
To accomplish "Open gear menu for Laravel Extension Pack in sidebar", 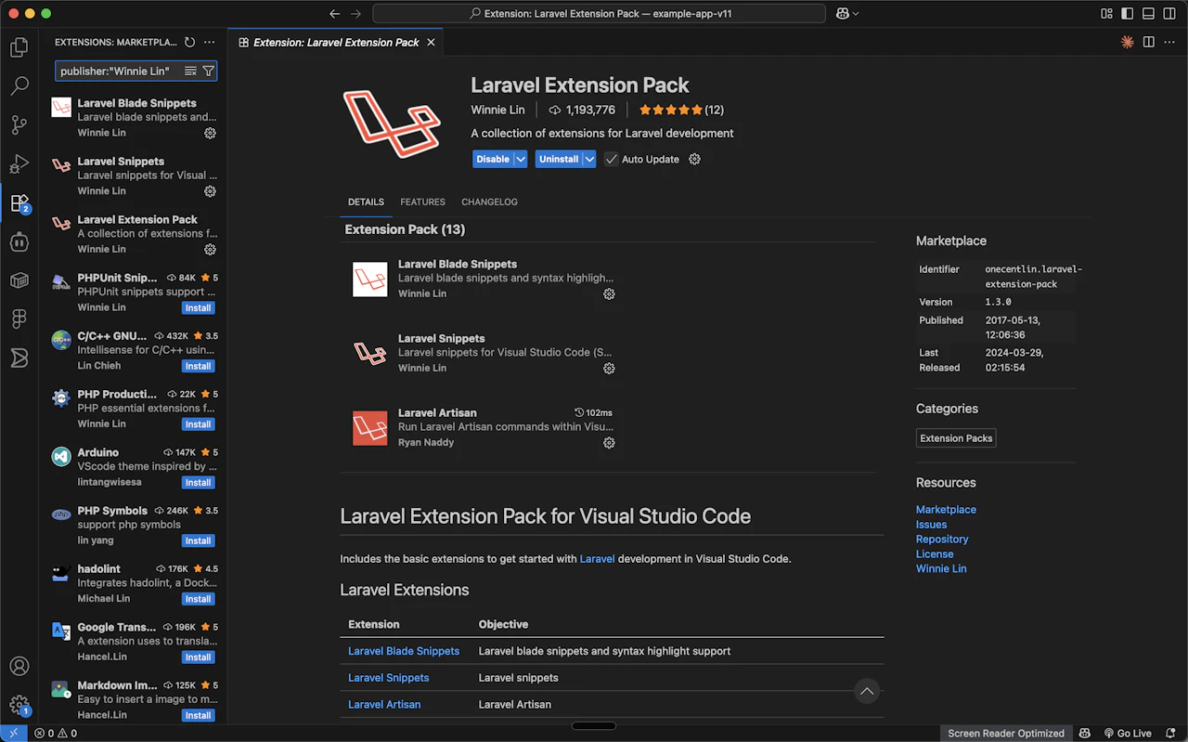I will pos(210,250).
